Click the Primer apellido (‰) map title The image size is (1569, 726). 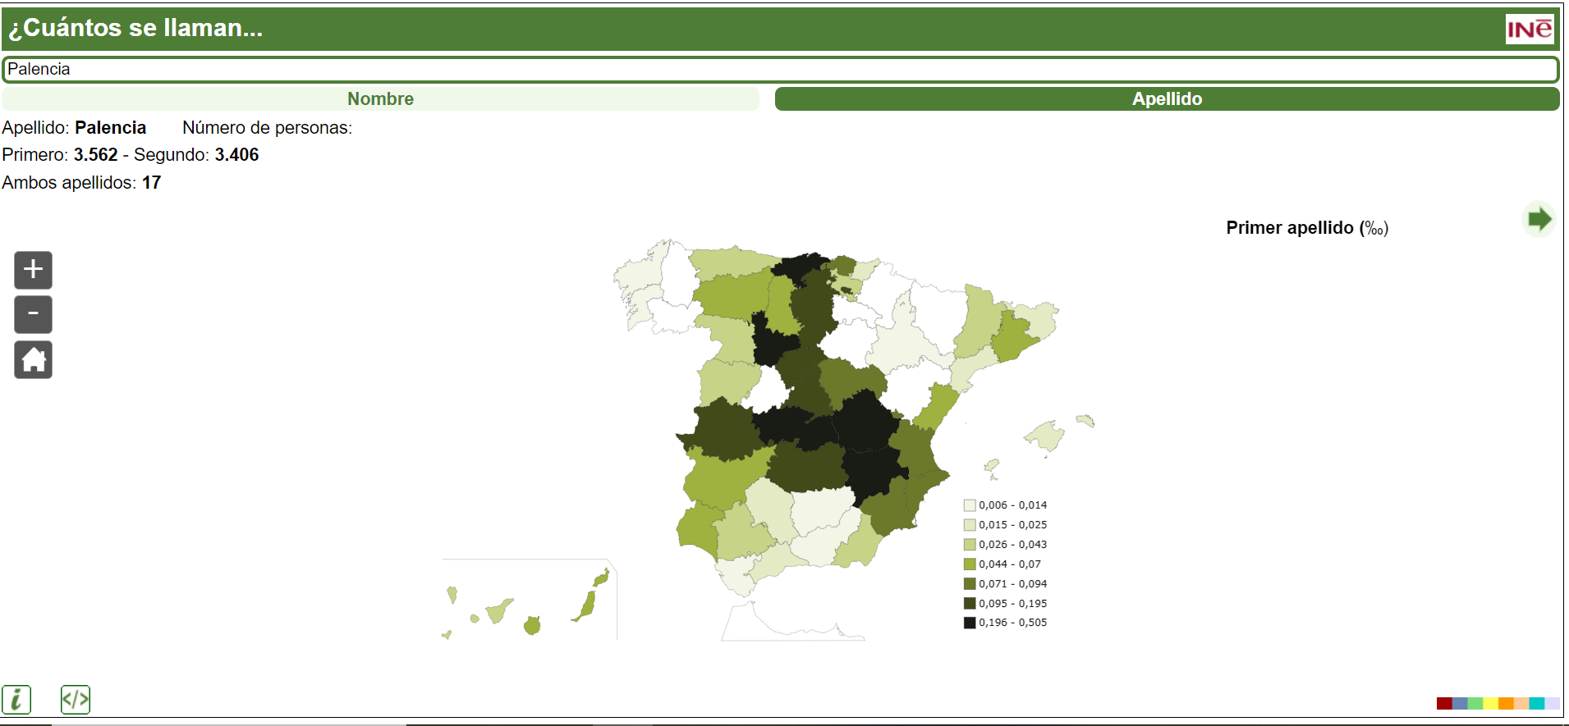[x=1307, y=228]
